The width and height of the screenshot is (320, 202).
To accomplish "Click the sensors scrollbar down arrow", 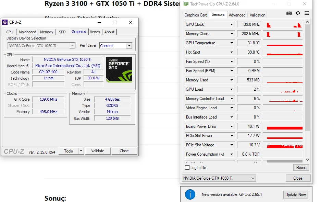I will (x=308, y=160).
